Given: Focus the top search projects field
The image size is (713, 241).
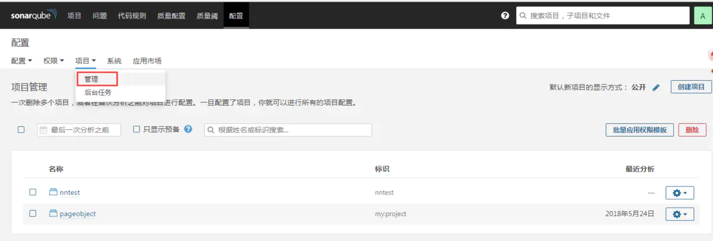Looking at the screenshot, I should 602,16.
